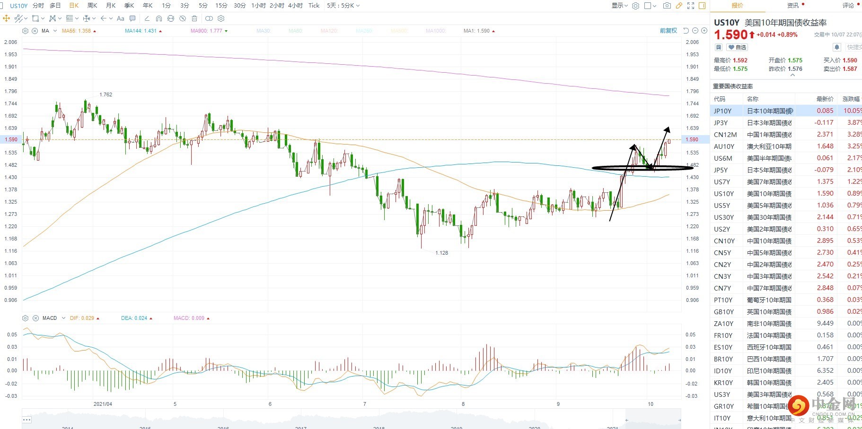
Task: Expand the arrow marker options
Action: coord(111,18)
